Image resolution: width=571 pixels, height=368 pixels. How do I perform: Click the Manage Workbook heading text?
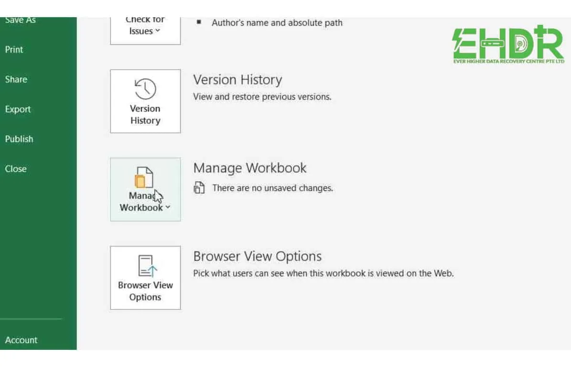(250, 168)
